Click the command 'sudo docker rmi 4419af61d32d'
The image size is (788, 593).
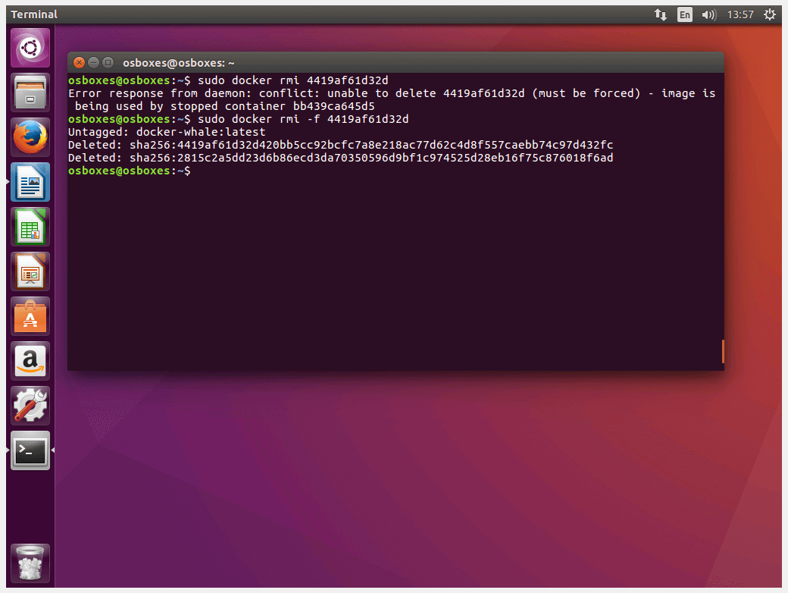[293, 80]
